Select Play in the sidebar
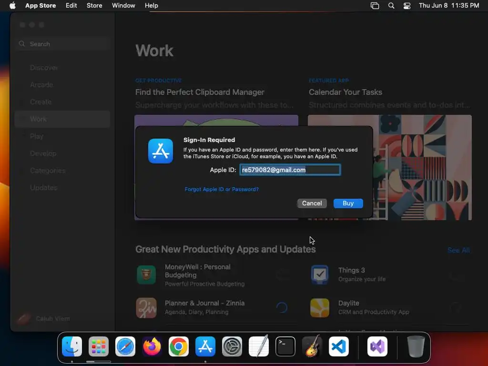 click(37, 136)
